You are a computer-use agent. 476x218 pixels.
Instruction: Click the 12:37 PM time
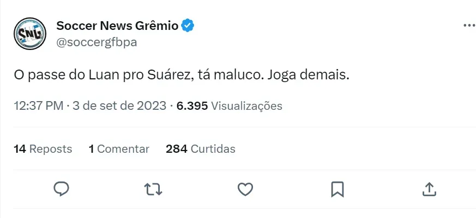[38, 105]
